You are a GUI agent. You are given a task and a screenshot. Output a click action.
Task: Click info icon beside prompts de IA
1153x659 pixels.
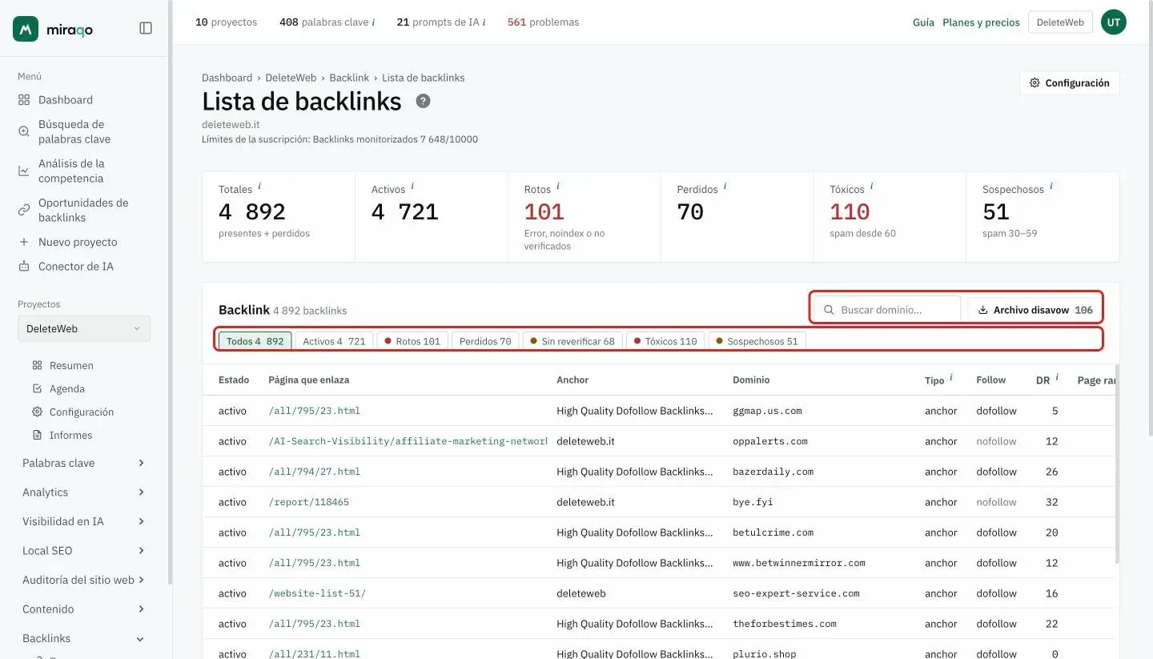click(484, 22)
